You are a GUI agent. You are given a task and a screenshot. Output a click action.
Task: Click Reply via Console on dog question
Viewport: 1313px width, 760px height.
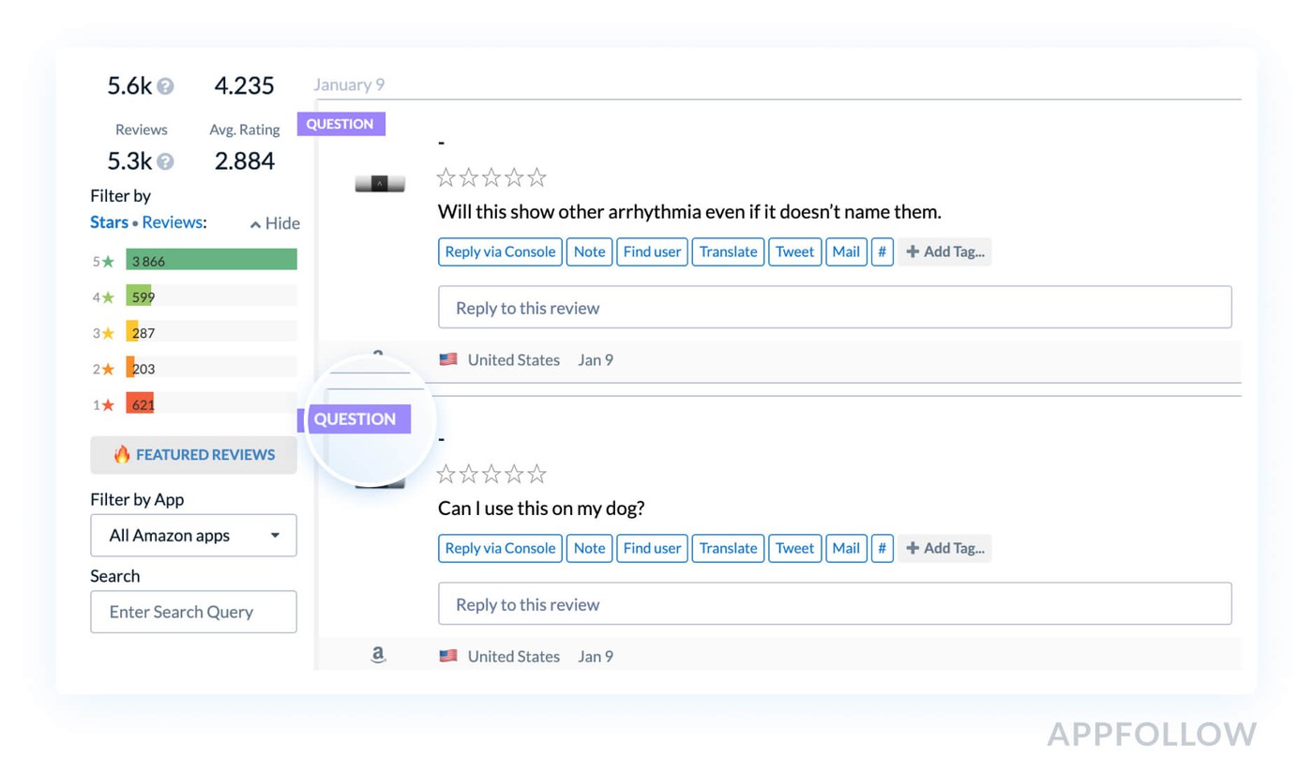[500, 548]
